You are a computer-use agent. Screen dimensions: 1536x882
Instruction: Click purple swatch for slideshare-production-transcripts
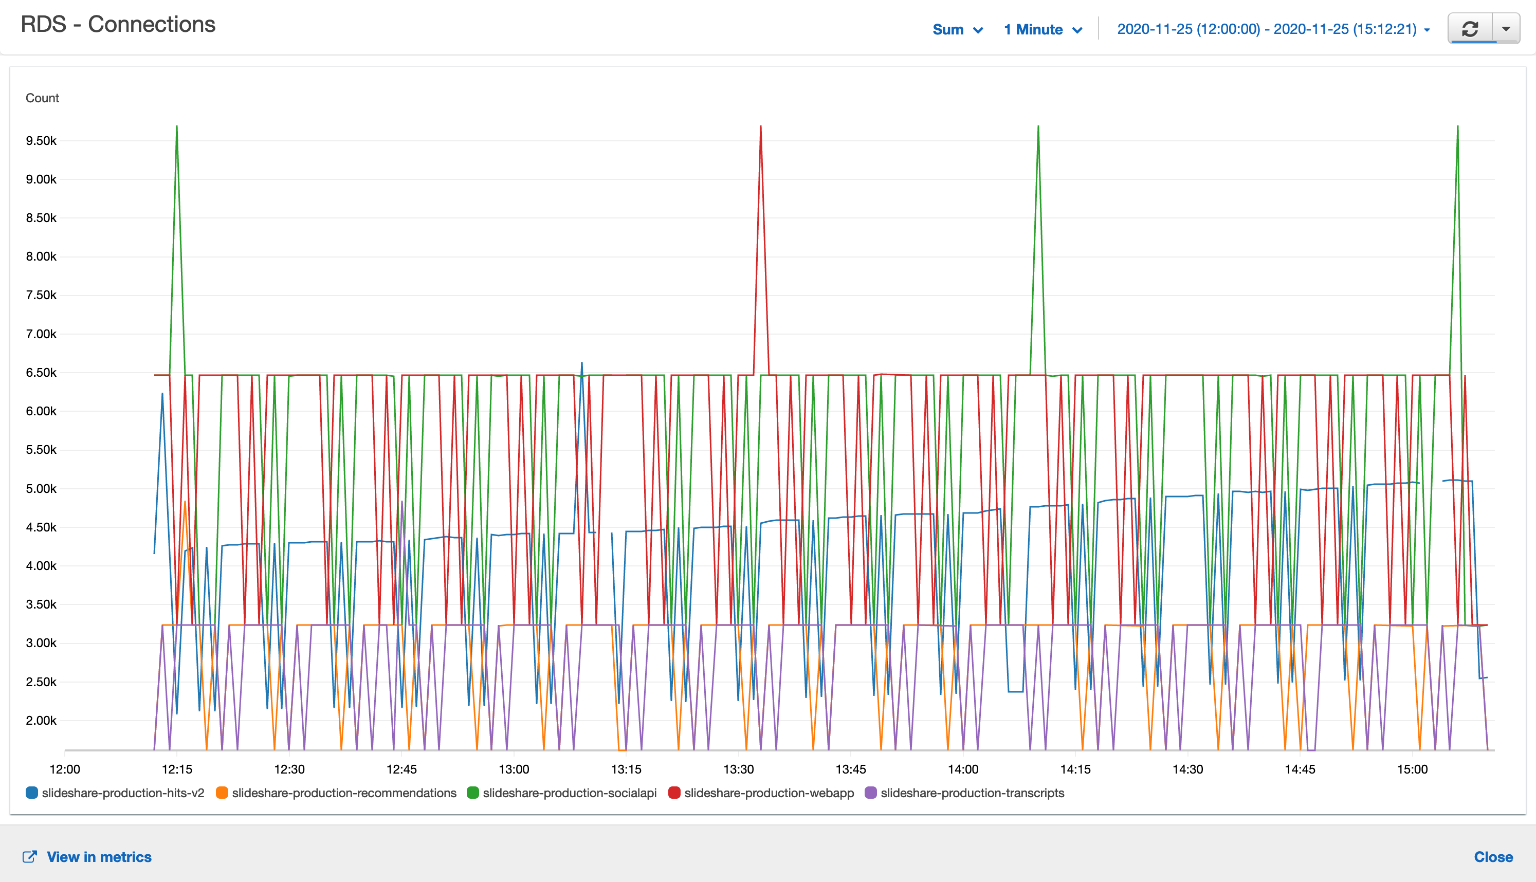[870, 793]
